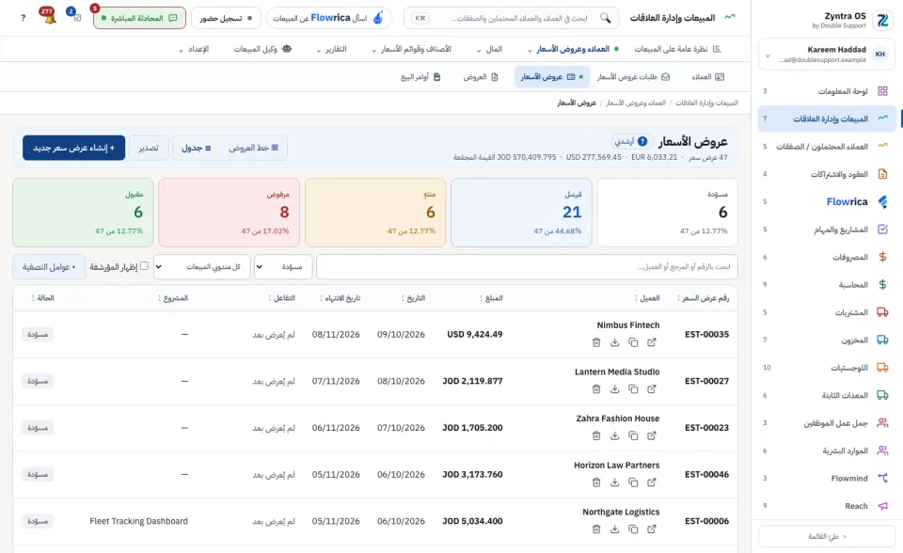Open tasks icon with badge 2
The width and height of the screenshot is (903, 553).
coord(76,17)
